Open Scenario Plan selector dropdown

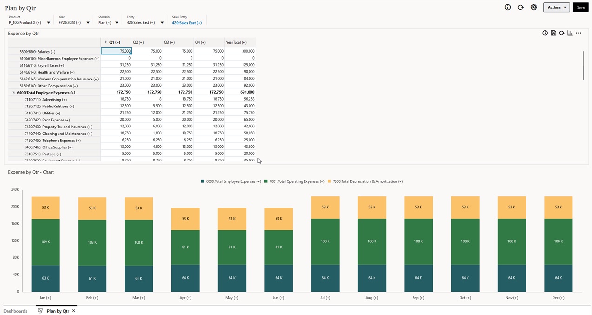117,23
